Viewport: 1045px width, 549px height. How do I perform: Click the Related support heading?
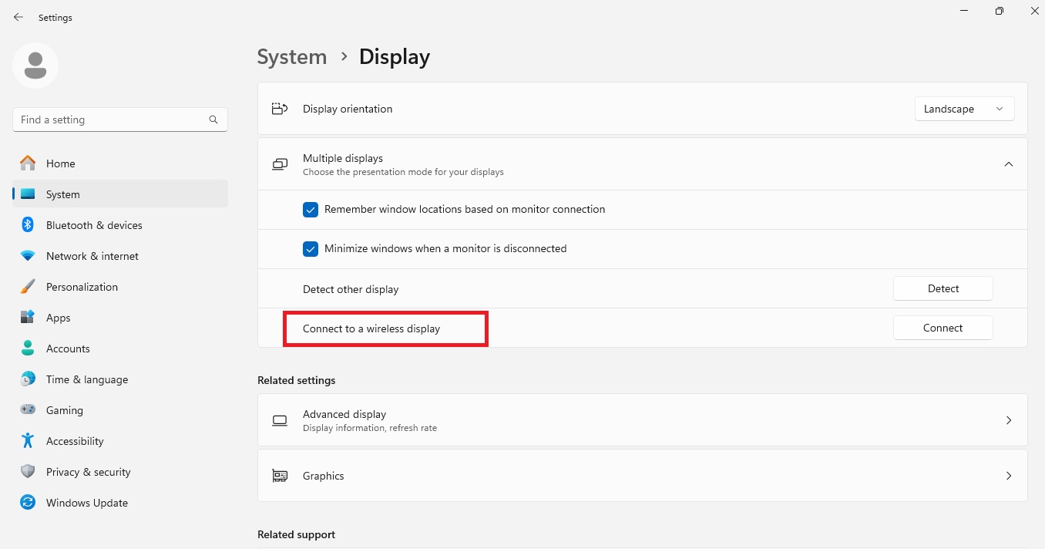pos(297,534)
